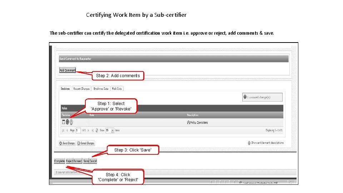Click the Cancel Changes button
Screen dimensions: 343x193
[86, 143]
